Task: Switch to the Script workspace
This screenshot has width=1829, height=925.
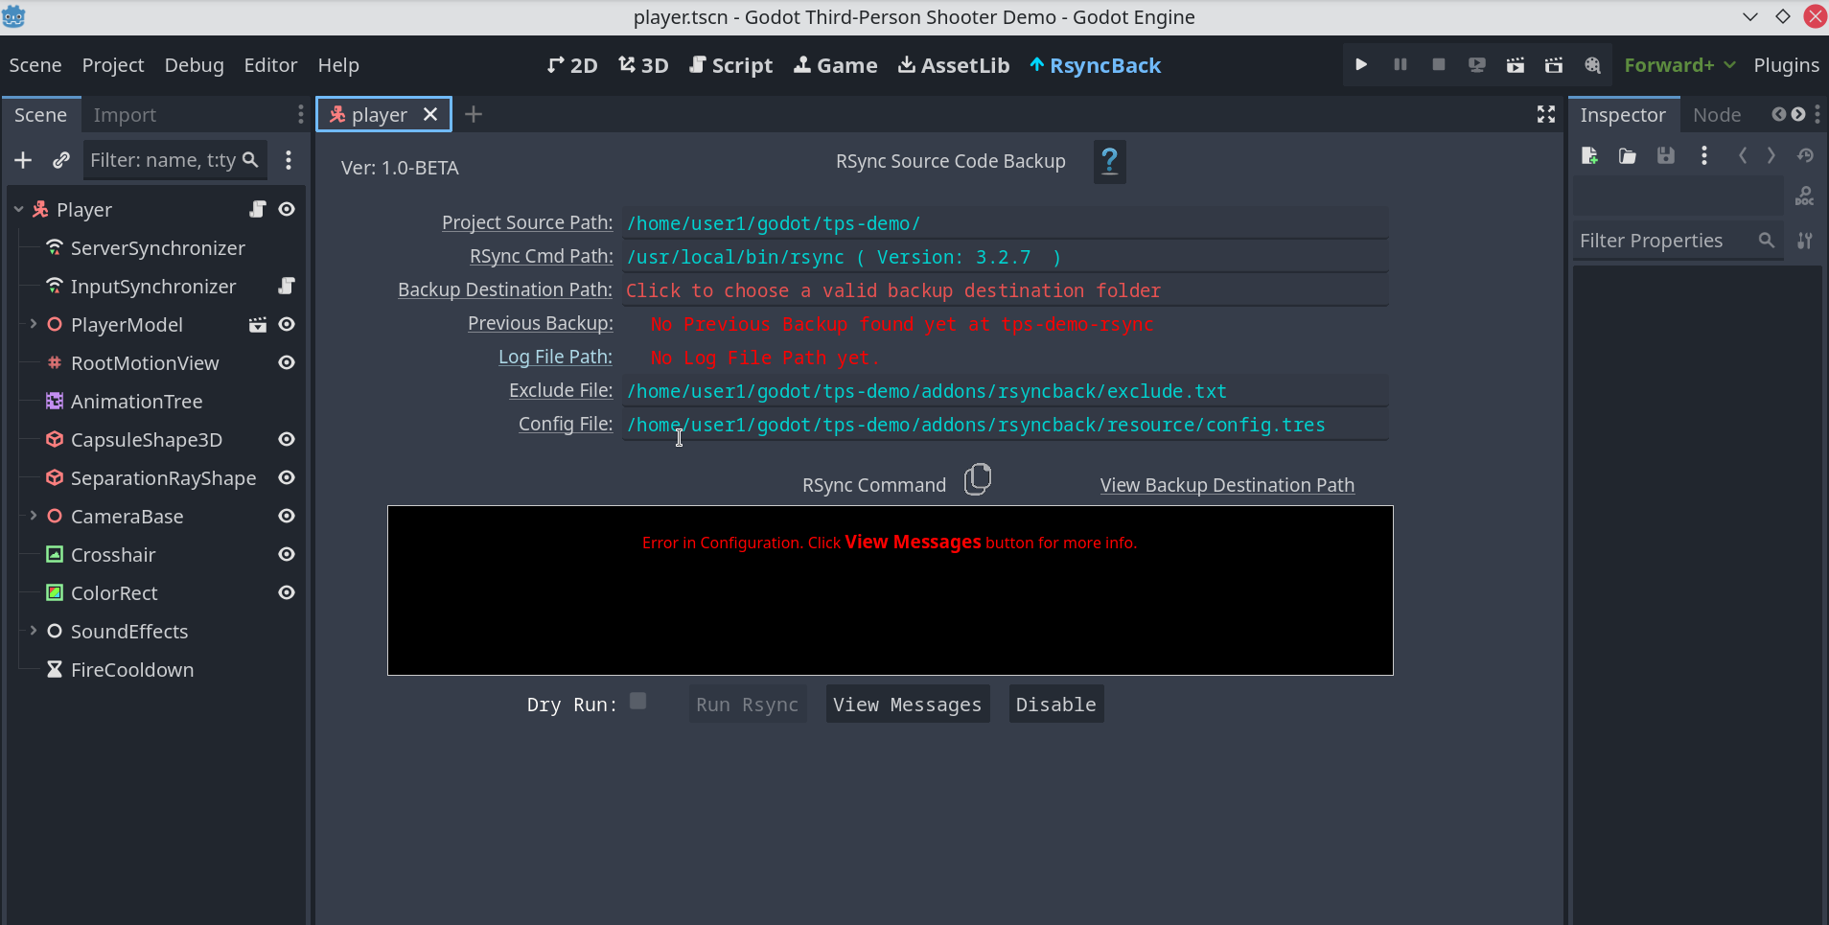Action: pyautogui.click(x=730, y=65)
